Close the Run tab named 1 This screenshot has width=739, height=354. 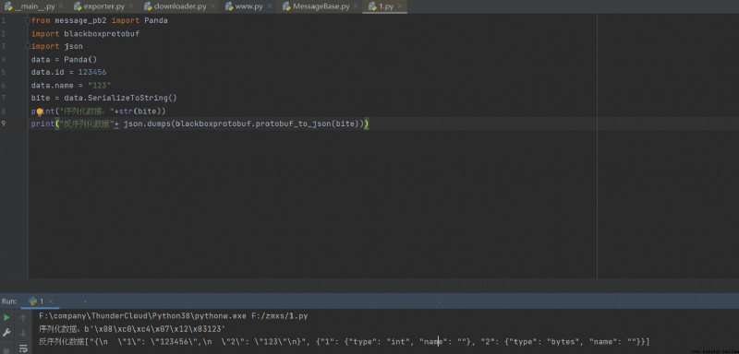tap(51, 301)
